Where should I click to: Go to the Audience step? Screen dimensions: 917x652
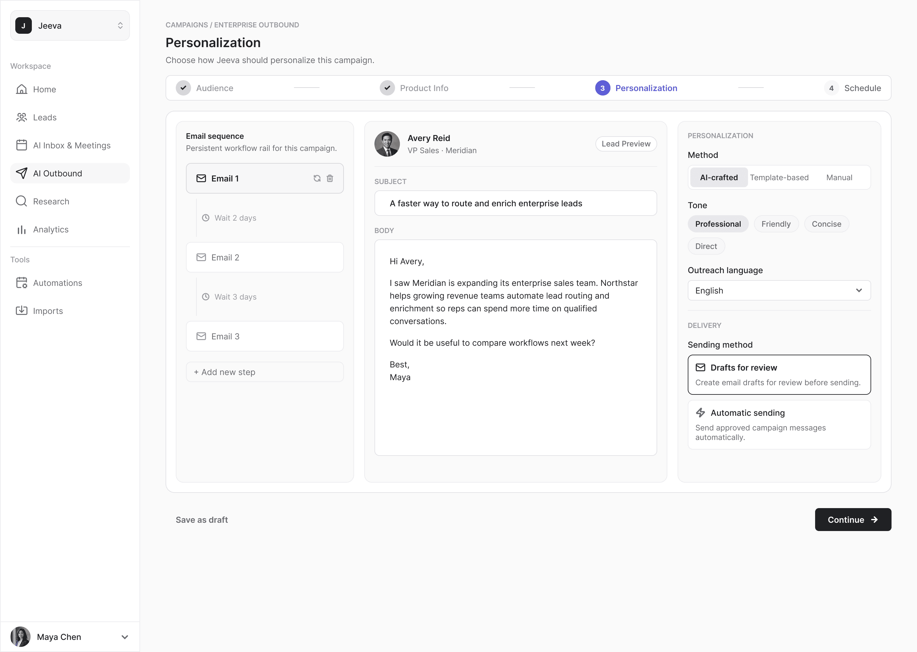click(205, 88)
